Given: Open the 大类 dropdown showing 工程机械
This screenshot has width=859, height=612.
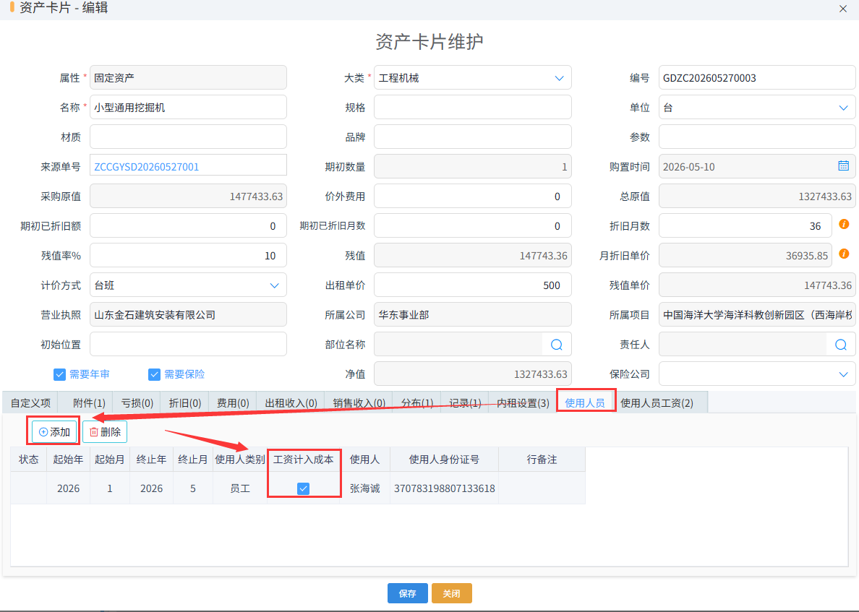Looking at the screenshot, I should click(473, 78).
